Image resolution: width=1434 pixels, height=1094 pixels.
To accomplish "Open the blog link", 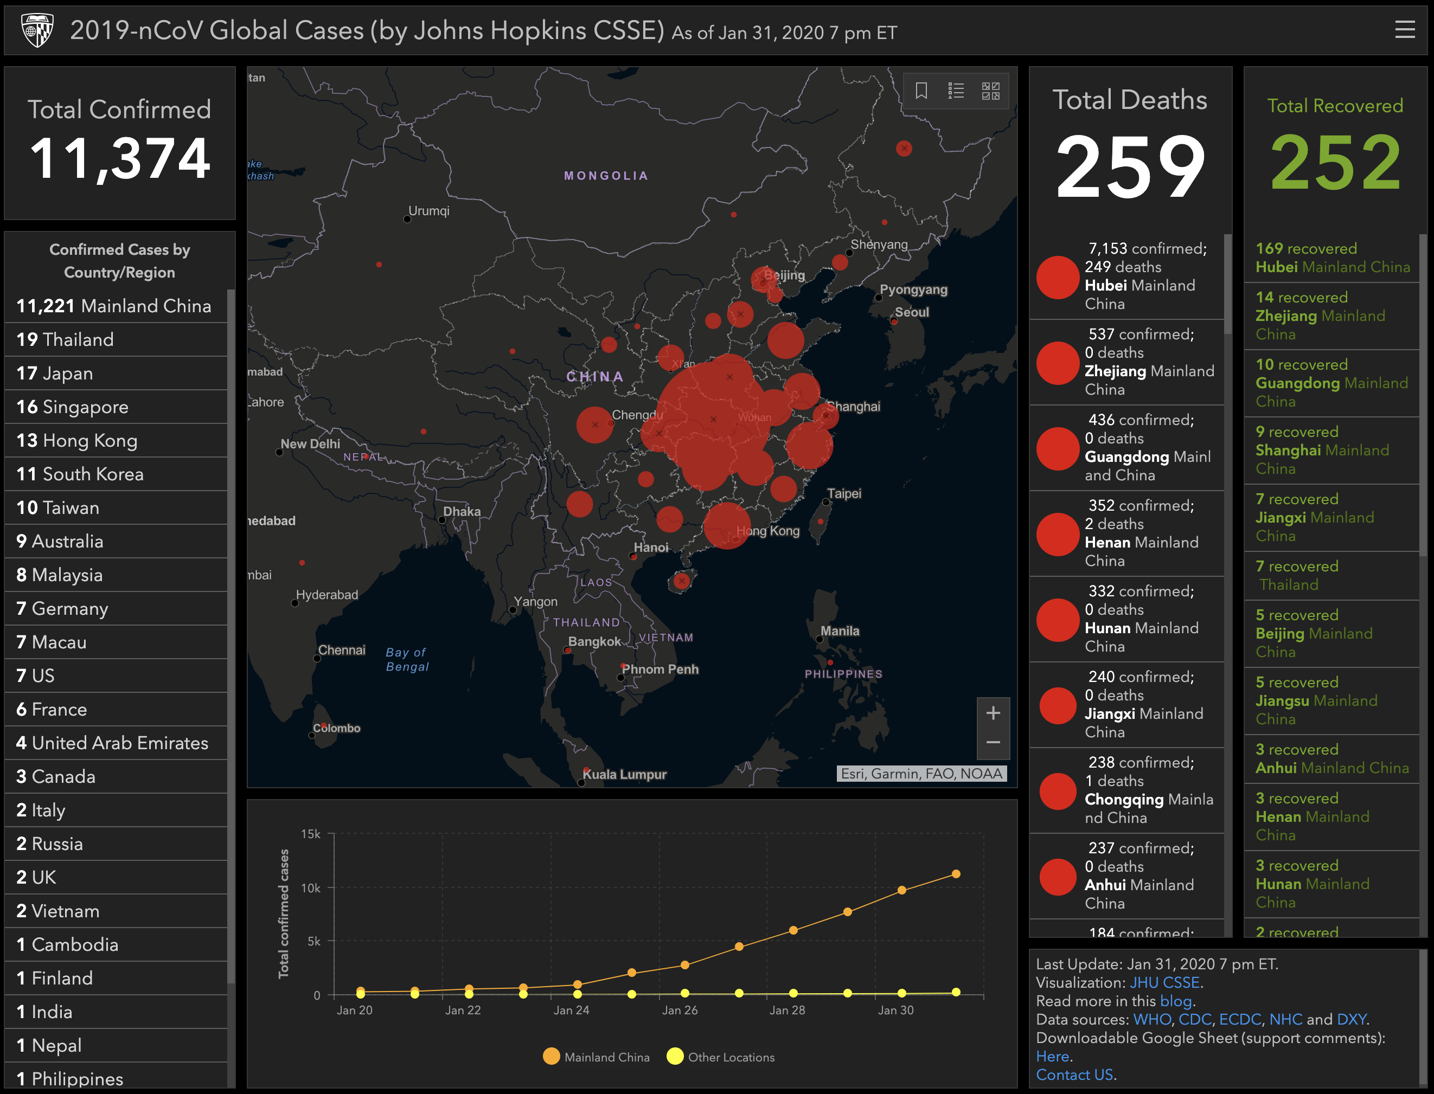I will (1176, 1001).
